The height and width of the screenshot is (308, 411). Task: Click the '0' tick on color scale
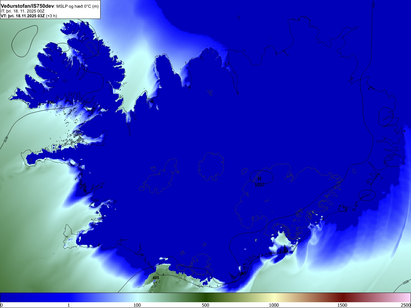click(x=2, y=305)
